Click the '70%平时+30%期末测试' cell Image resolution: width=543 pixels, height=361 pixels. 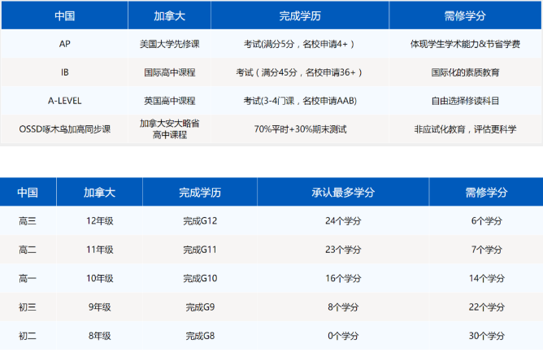point(300,129)
